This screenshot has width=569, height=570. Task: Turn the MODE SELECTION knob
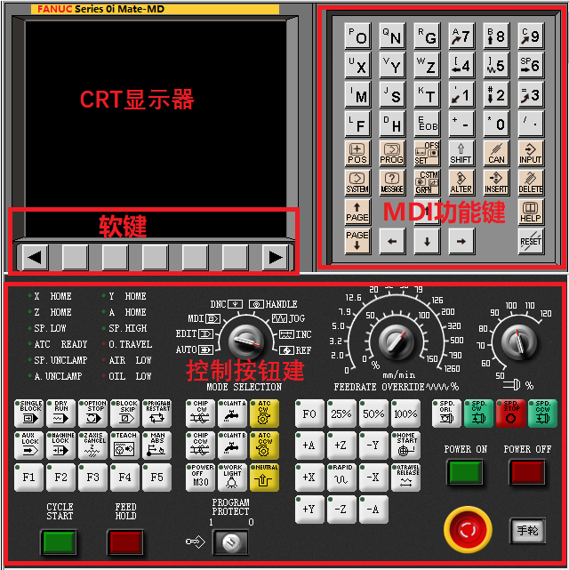[x=246, y=341]
